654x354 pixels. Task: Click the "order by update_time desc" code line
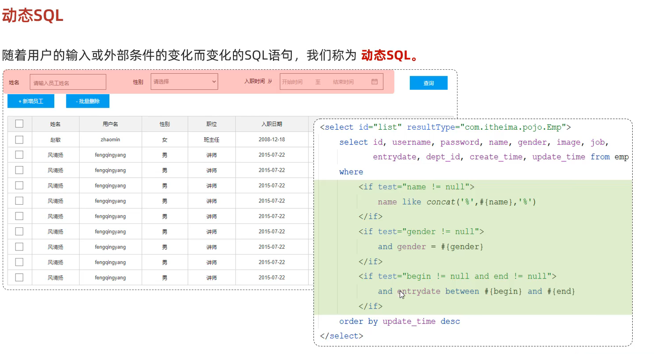399,321
